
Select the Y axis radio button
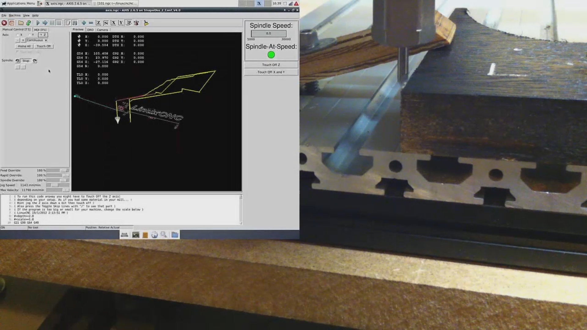tap(29, 35)
